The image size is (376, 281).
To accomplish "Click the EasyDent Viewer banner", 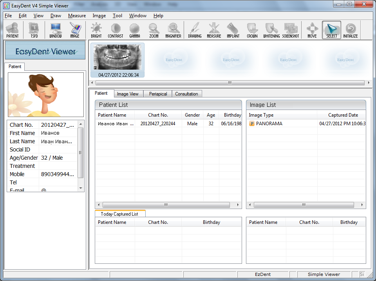I will 45,50.
